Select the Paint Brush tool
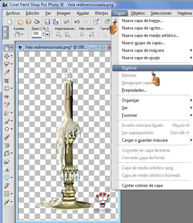The image size is (193, 223). click(x=7, y=121)
